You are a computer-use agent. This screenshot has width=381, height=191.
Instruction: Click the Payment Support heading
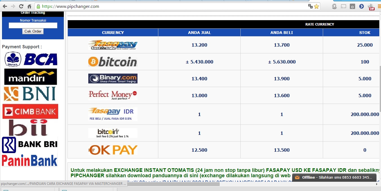click(x=22, y=47)
